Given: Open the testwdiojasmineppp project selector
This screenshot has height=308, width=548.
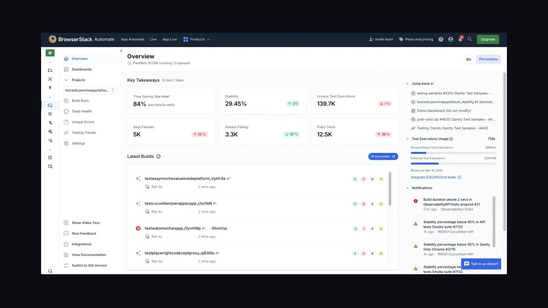Looking at the screenshot, I should tap(90, 90).
